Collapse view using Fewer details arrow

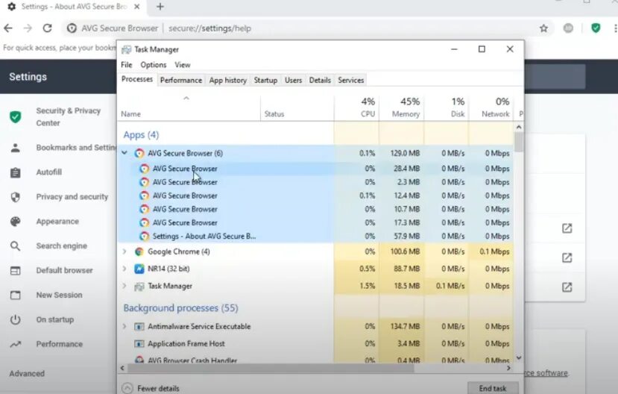coord(127,388)
